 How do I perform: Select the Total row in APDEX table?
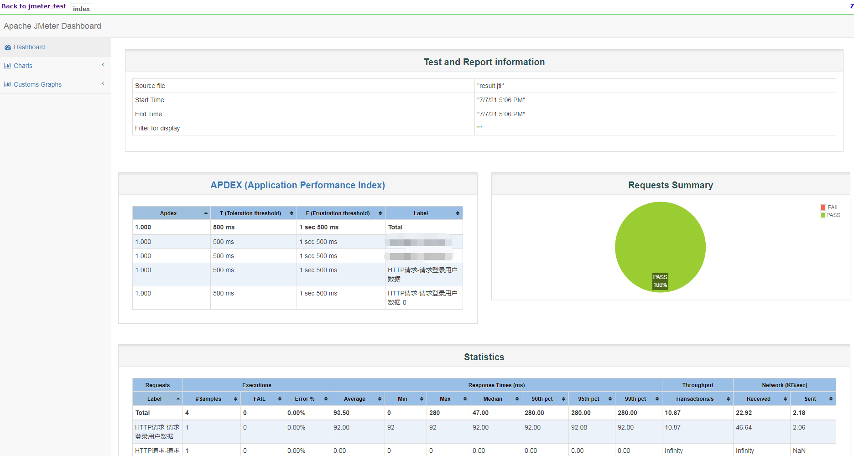tap(297, 227)
